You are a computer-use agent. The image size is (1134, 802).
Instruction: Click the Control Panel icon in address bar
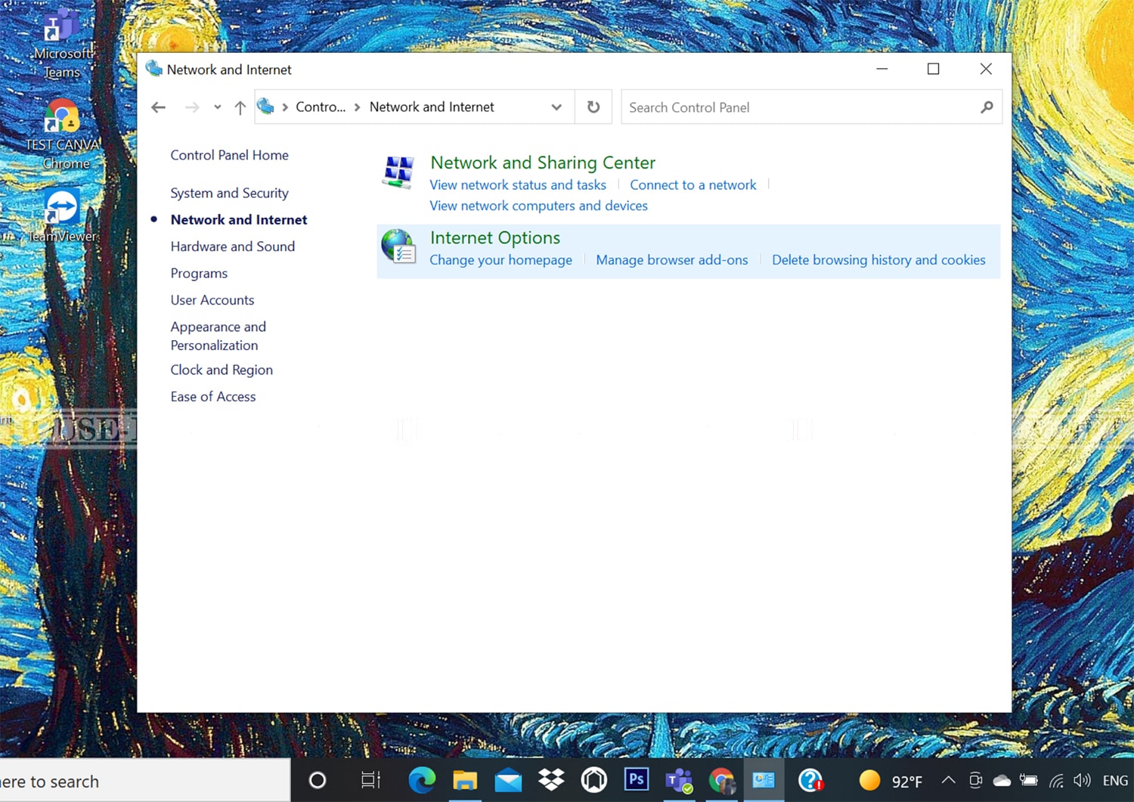tap(265, 107)
